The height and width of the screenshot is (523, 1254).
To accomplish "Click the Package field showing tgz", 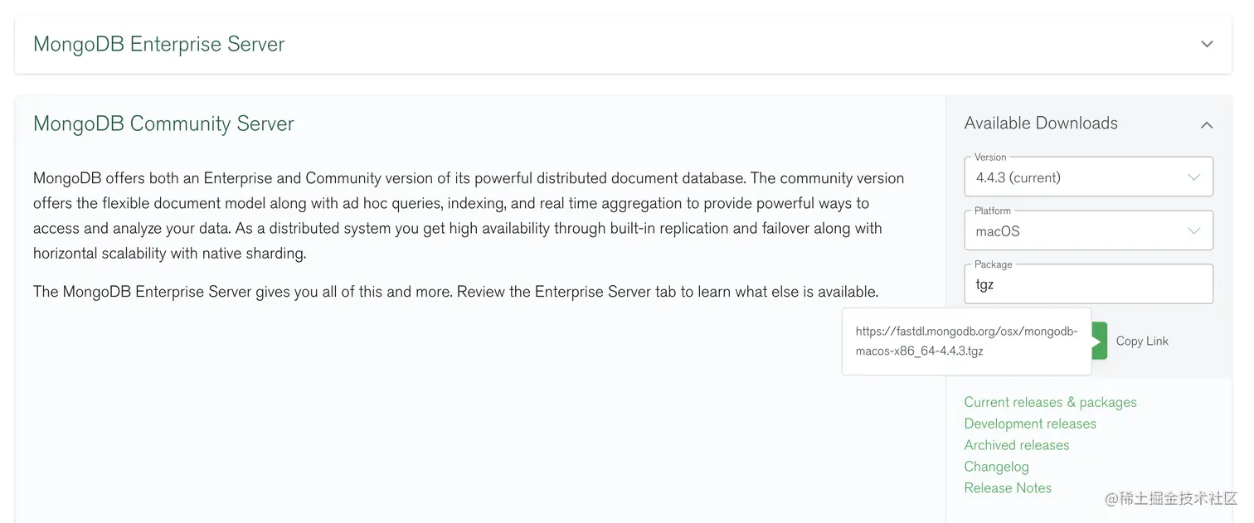I will point(1087,284).
